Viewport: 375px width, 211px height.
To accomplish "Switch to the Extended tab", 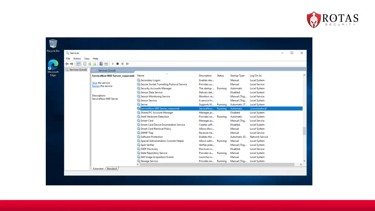I will click(x=98, y=169).
